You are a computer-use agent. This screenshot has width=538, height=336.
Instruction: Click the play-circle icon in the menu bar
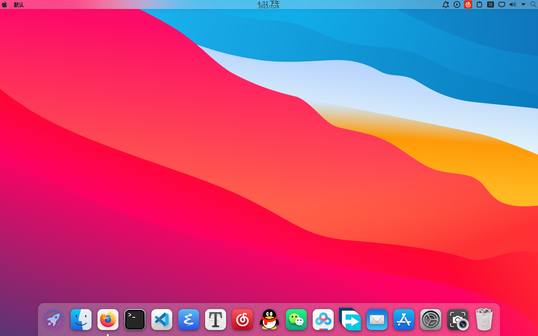click(x=457, y=4)
